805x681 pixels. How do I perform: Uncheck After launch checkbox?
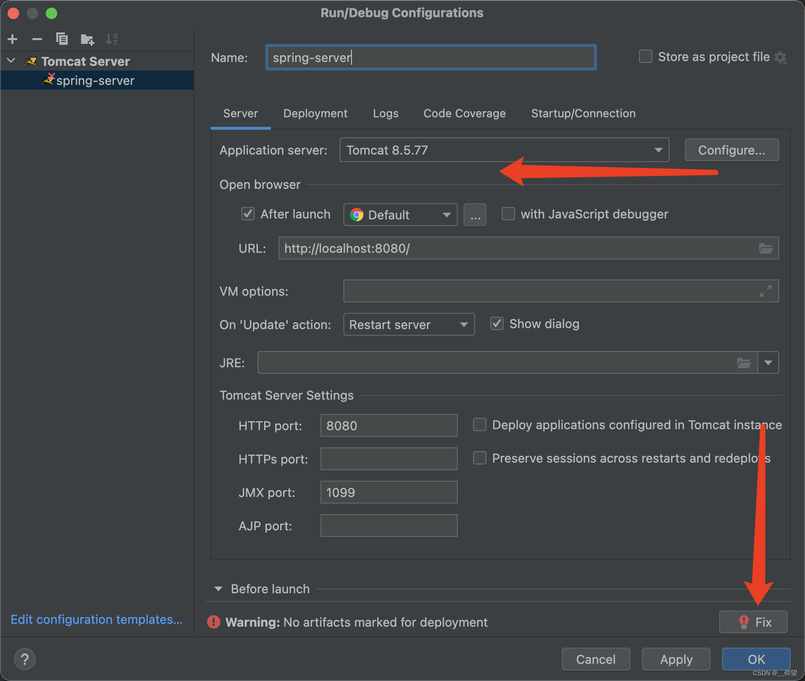pyautogui.click(x=248, y=214)
